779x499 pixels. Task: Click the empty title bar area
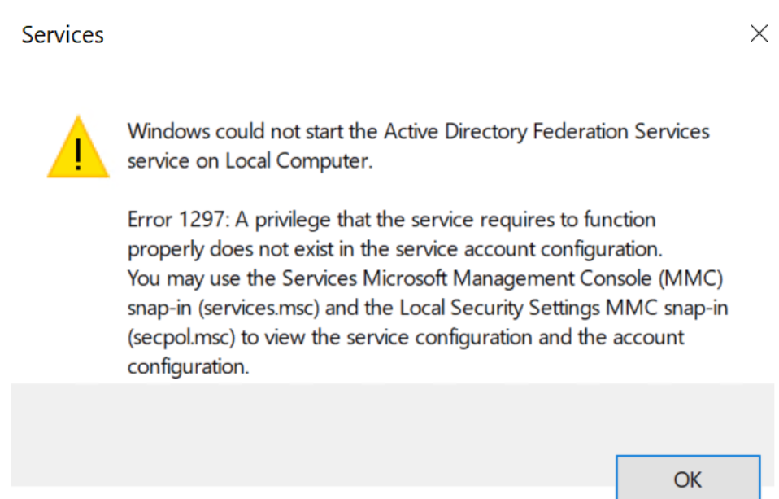click(407, 34)
